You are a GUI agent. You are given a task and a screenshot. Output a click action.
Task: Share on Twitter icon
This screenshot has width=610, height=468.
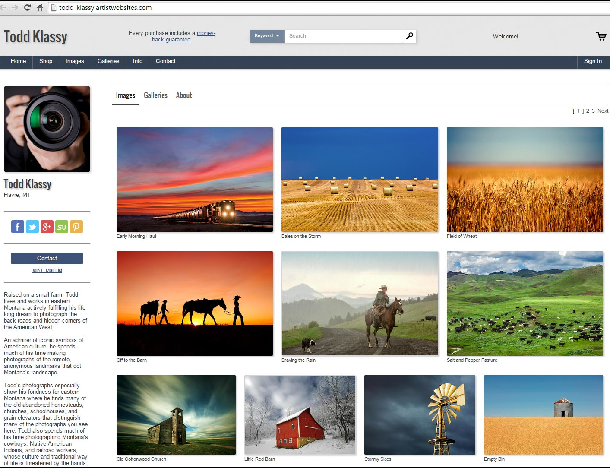(x=32, y=227)
